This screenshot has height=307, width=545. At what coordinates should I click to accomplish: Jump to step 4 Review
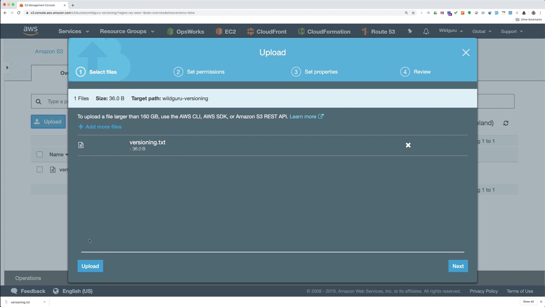pos(415,72)
